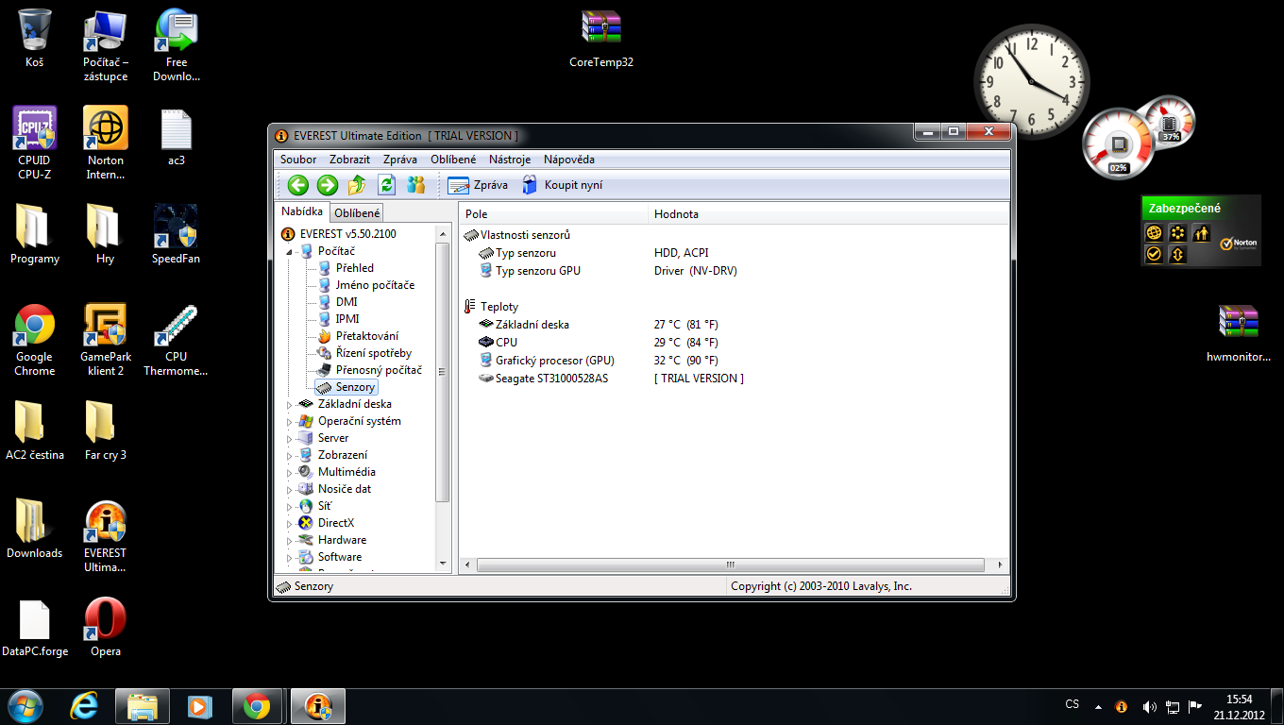The height and width of the screenshot is (725, 1284).
Task: Open the Windows Start menu
Action: click(24, 706)
